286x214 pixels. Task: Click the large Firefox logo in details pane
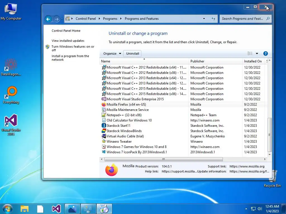click(x=111, y=170)
